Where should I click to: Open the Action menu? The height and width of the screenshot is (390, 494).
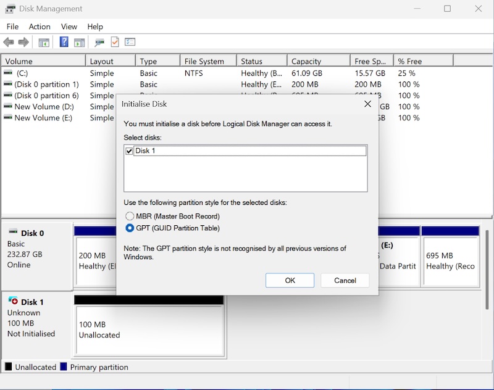(x=40, y=27)
